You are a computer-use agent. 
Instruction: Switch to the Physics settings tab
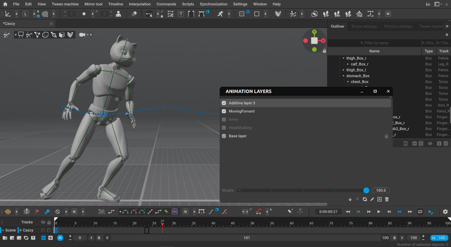coord(398,26)
